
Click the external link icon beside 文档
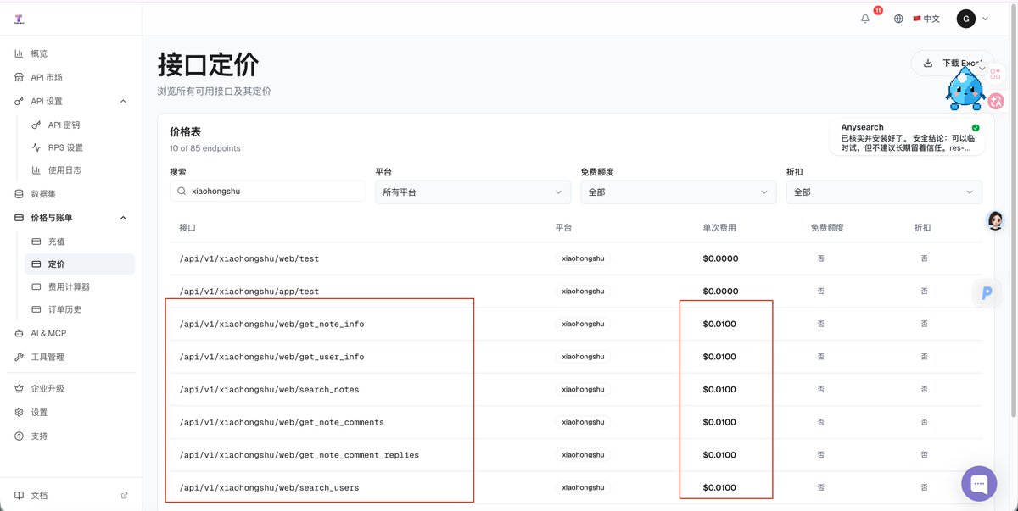coord(124,495)
